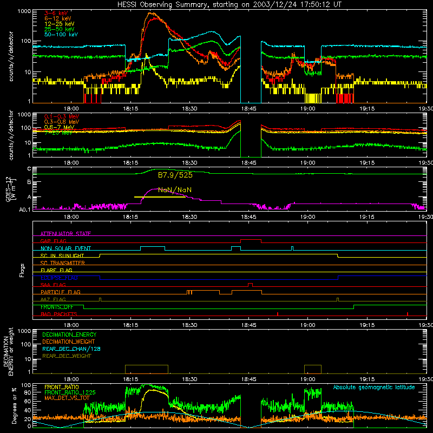The height and width of the screenshot is (433, 433).
Task: Click the 19:00 tick label under the flags plot
Action: (308, 325)
